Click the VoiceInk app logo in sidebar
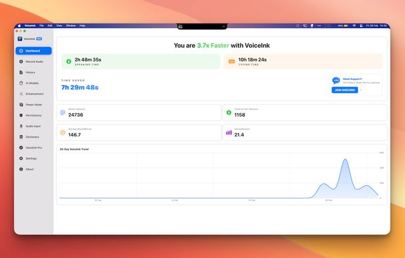 pyautogui.click(x=20, y=39)
